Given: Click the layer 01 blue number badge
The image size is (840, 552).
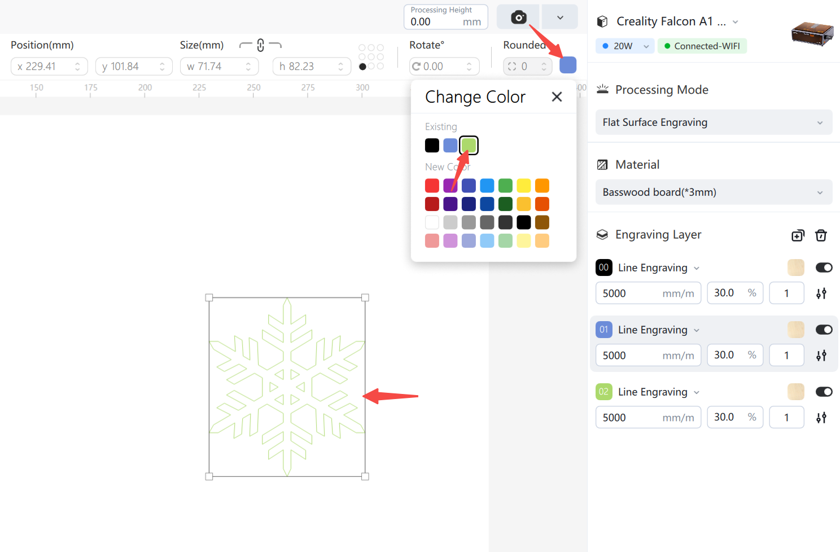Looking at the screenshot, I should click(x=604, y=330).
